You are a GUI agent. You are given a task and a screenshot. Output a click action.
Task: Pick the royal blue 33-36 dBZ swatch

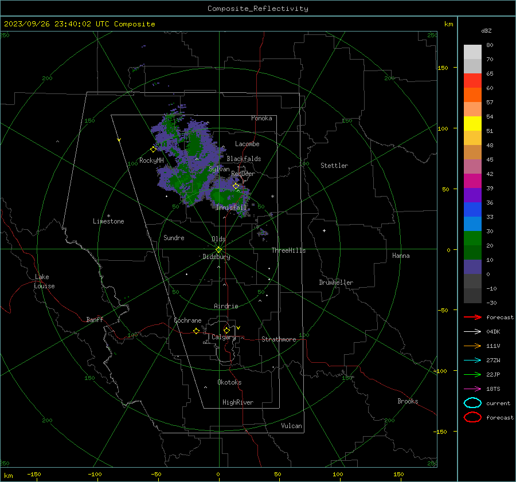472,209
